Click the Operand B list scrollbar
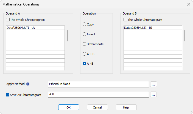This screenshot has width=193, height=114. click(185, 36)
